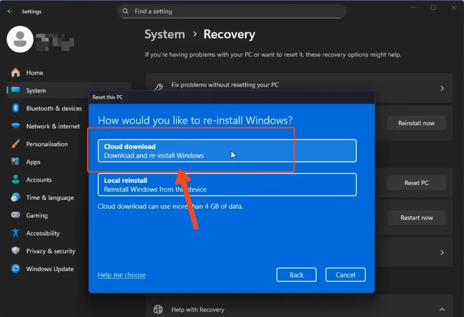Click the Help me choose link

click(x=121, y=275)
